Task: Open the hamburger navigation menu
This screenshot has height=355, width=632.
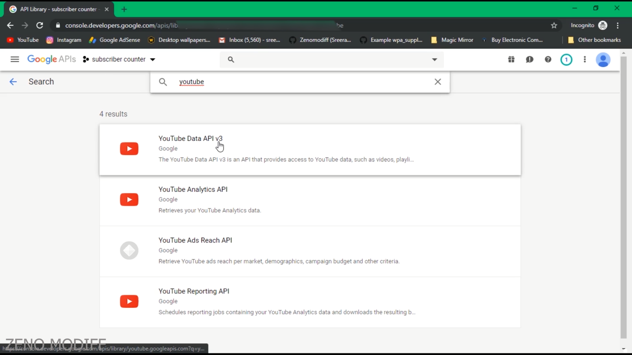Action: pos(15,59)
